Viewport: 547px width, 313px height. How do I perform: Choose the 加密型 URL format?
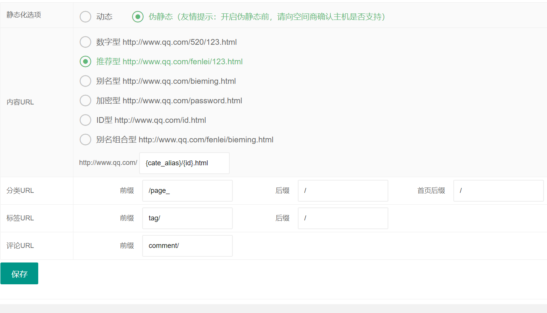pos(85,100)
